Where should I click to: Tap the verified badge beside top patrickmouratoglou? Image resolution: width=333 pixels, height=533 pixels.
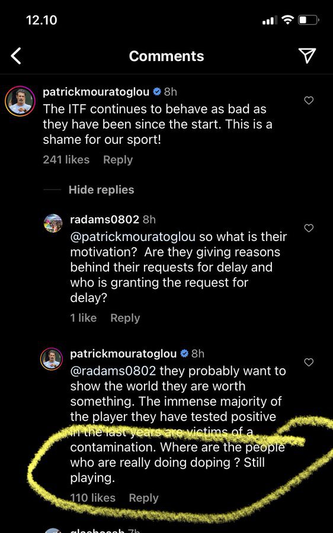pos(157,91)
